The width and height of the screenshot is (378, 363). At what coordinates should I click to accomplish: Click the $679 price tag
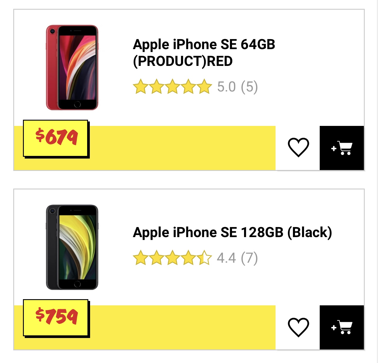(x=56, y=138)
